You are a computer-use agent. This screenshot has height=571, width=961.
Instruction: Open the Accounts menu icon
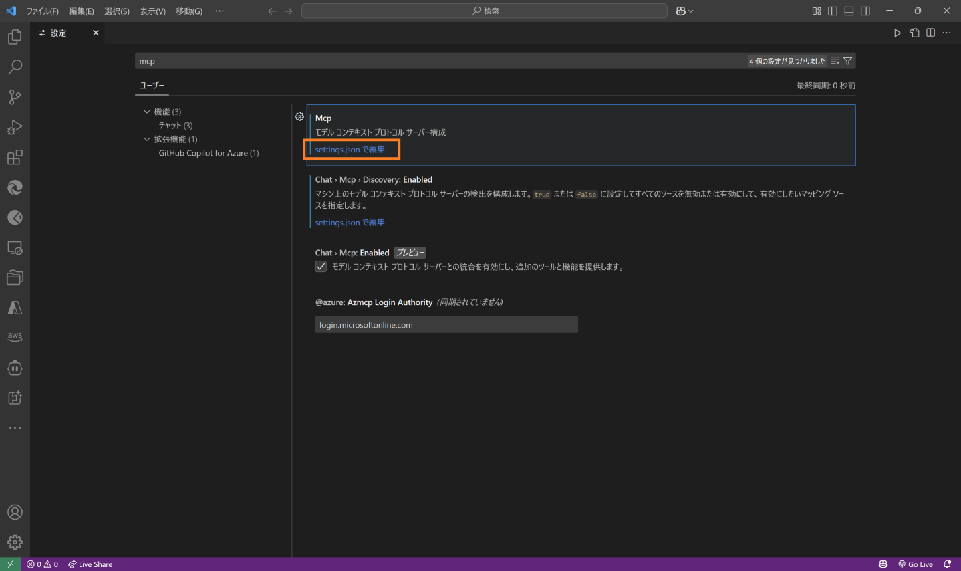pyautogui.click(x=15, y=512)
